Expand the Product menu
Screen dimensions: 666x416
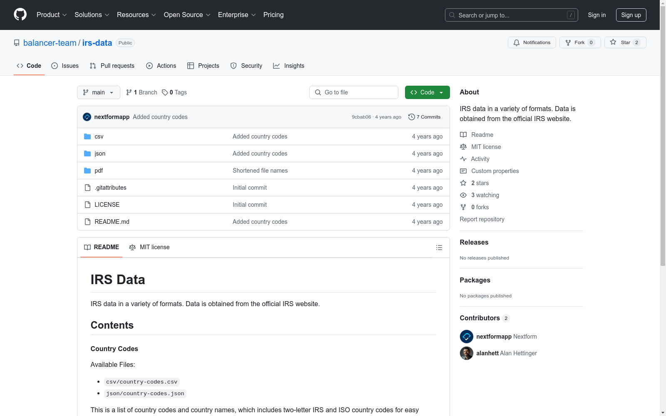[x=52, y=15]
